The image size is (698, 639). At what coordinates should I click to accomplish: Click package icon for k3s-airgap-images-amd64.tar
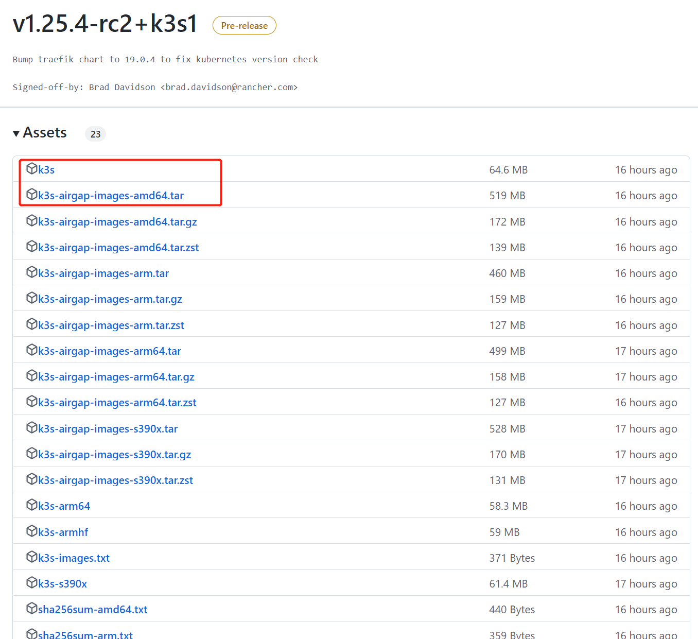tap(32, 194)
